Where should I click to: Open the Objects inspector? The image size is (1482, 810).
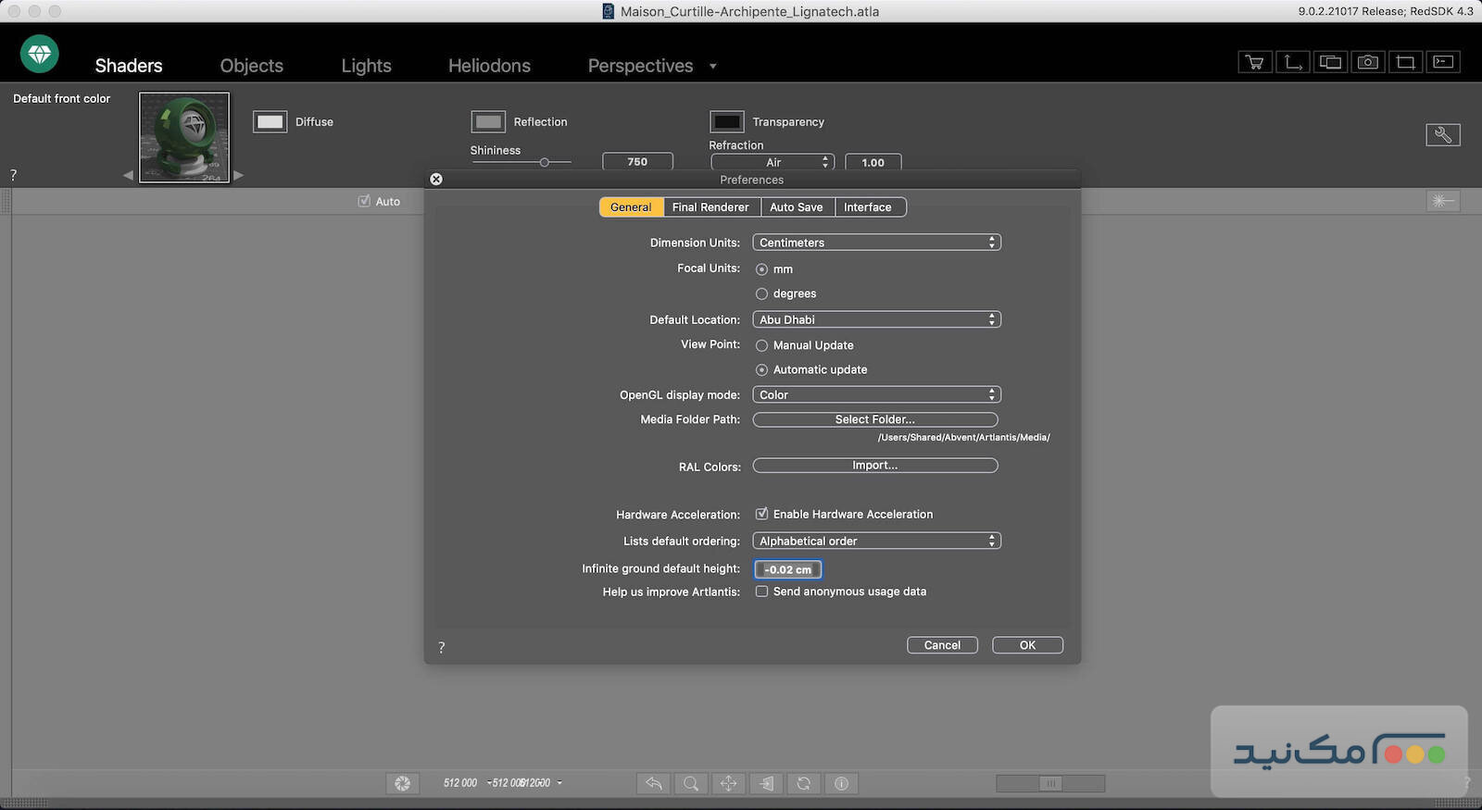tap(252, 66)
